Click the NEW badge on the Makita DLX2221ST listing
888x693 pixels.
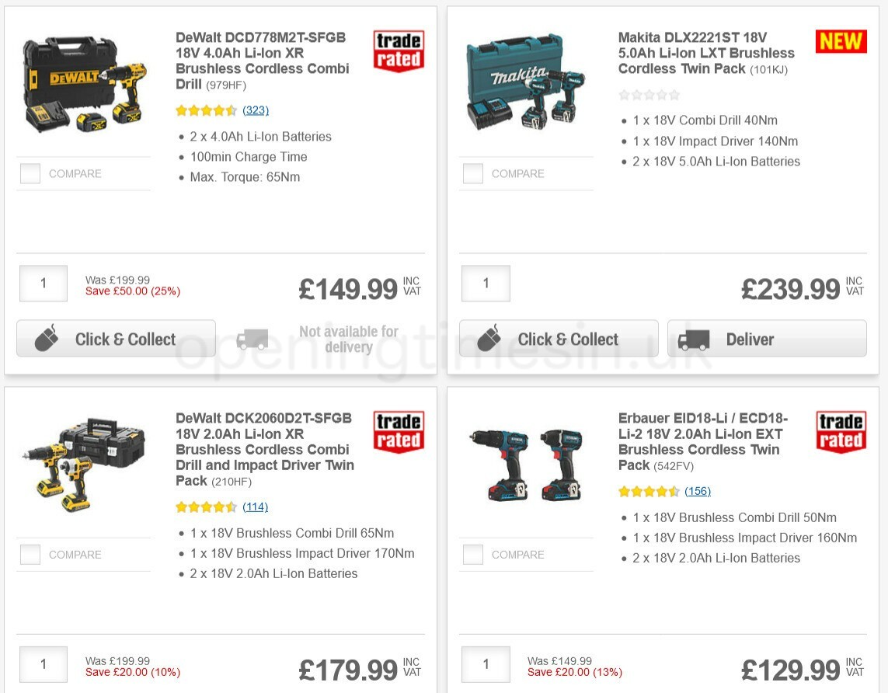click(841, 43)
